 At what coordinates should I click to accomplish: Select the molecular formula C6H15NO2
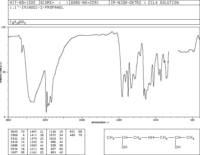[18, 22]
